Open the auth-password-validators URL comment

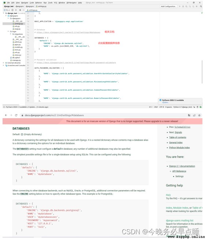[76, 63]
